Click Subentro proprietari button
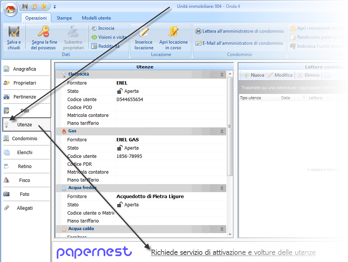The width and height of the screenshot is (348, 262). 73,38
